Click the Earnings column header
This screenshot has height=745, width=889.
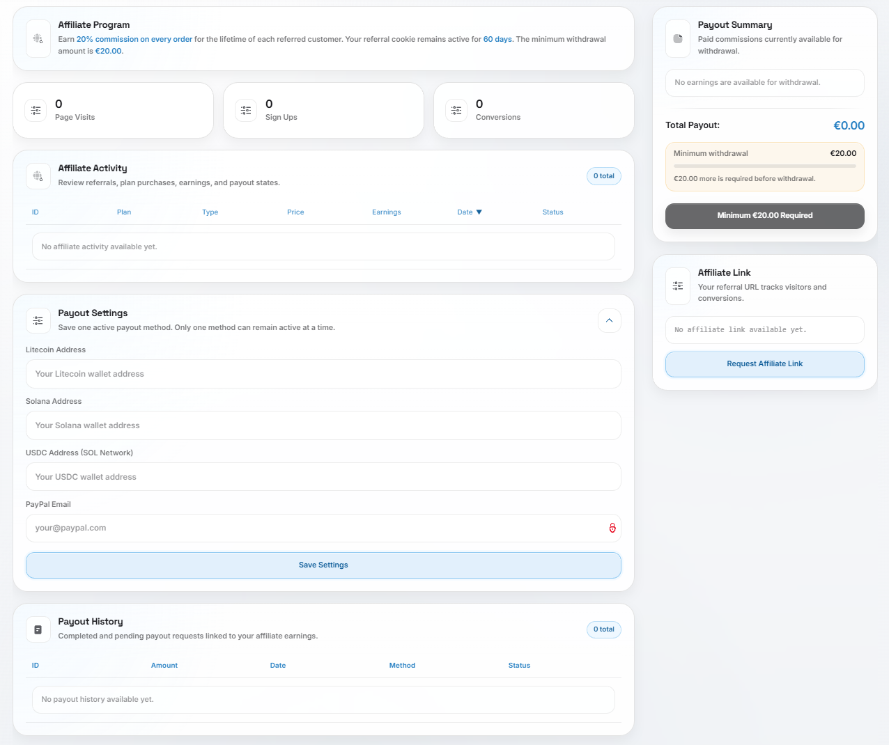click(x=387, y=212)
